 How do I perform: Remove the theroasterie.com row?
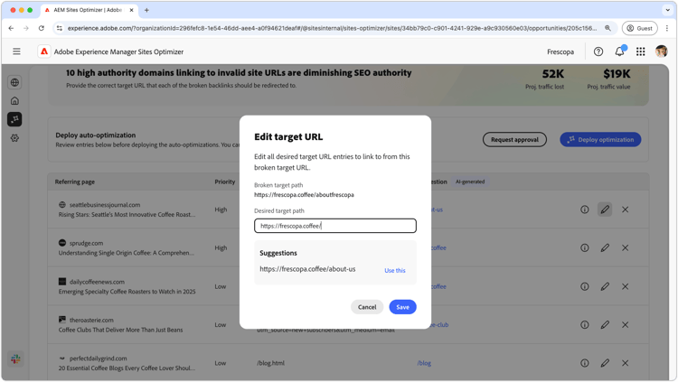click(626, 324)
